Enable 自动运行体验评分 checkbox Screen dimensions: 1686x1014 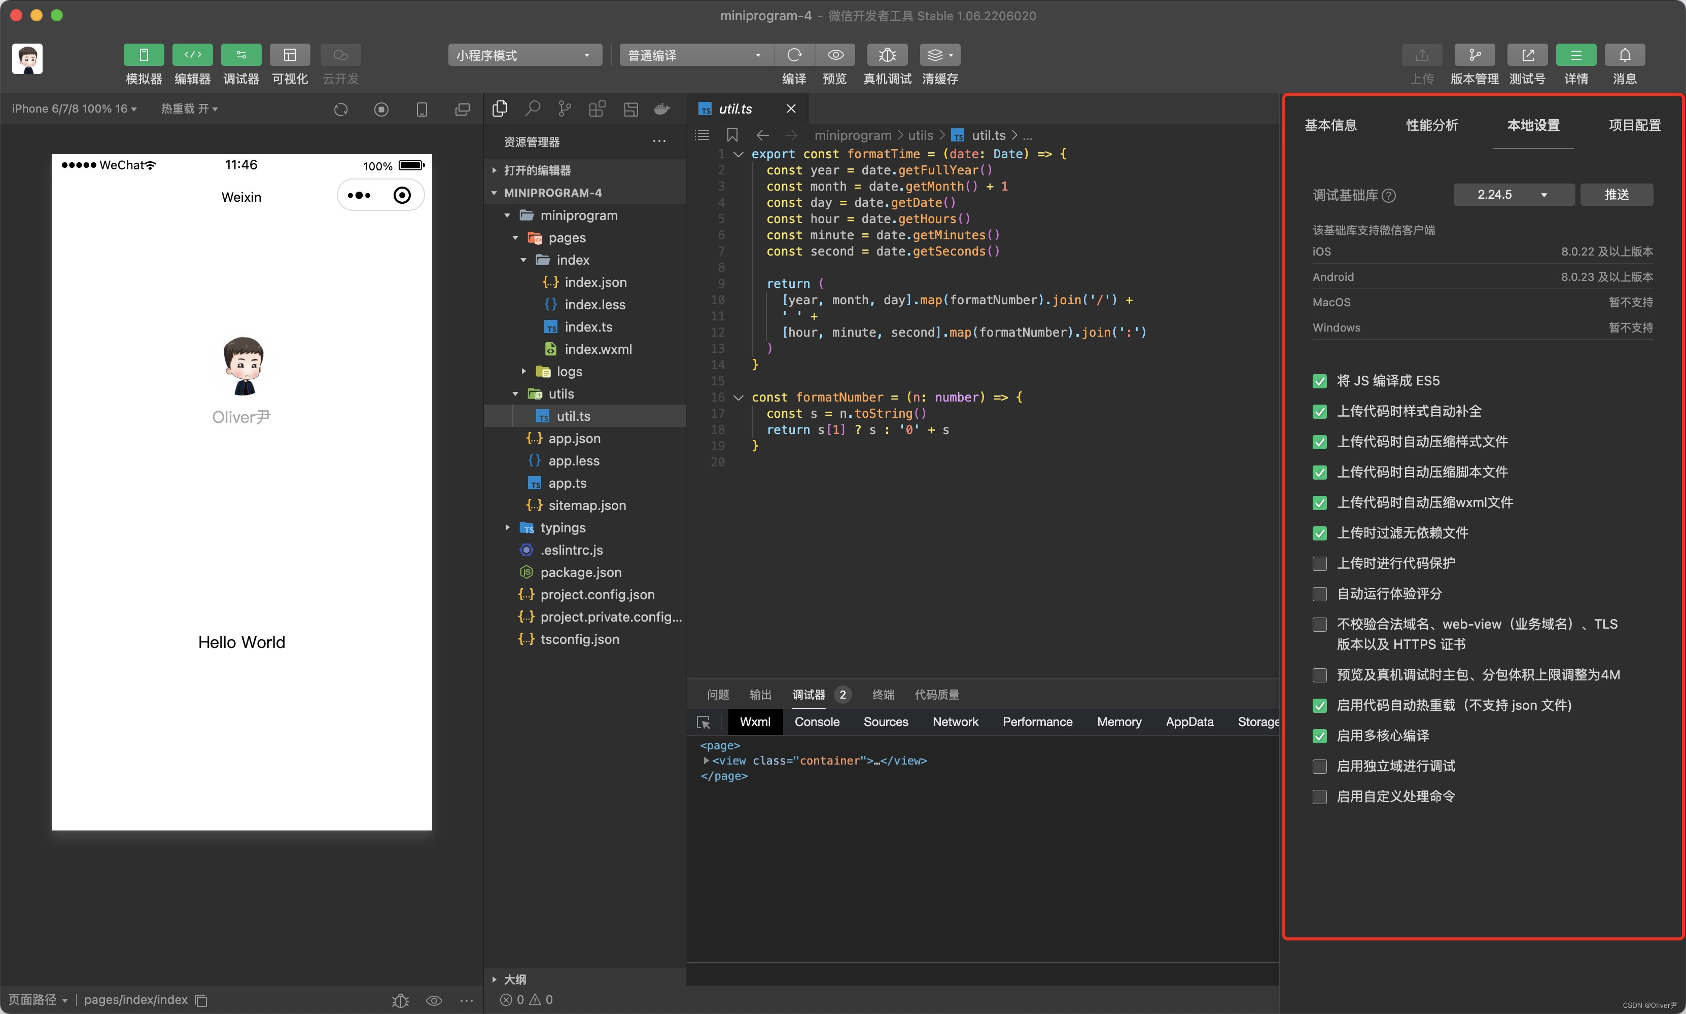(x=1320, y=594)
